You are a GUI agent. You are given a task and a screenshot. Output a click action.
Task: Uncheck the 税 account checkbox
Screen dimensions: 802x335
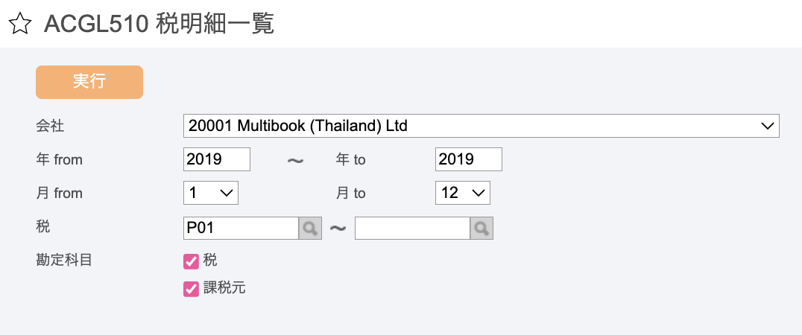click(x=191, y=261)
